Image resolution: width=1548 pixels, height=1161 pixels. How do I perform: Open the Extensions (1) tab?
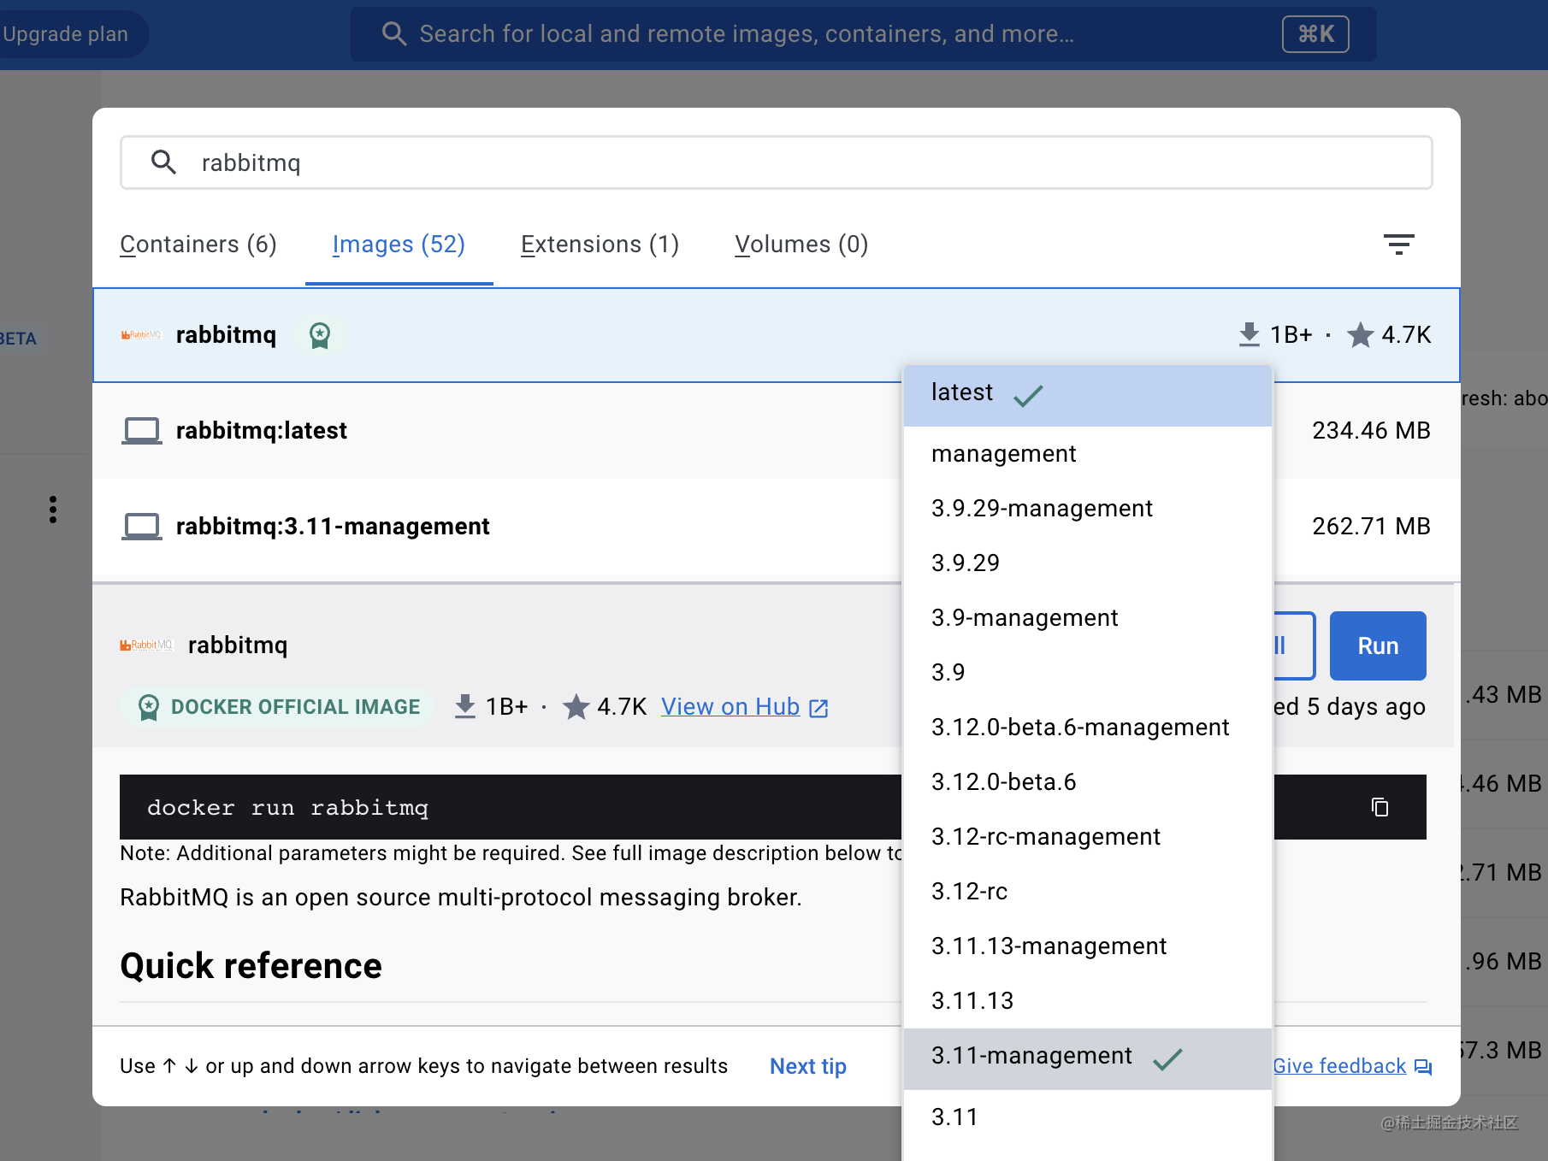[600, 245]
